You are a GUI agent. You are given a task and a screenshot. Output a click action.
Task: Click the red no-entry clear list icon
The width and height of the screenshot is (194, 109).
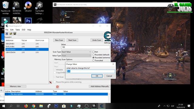click(x=57, y=87)
